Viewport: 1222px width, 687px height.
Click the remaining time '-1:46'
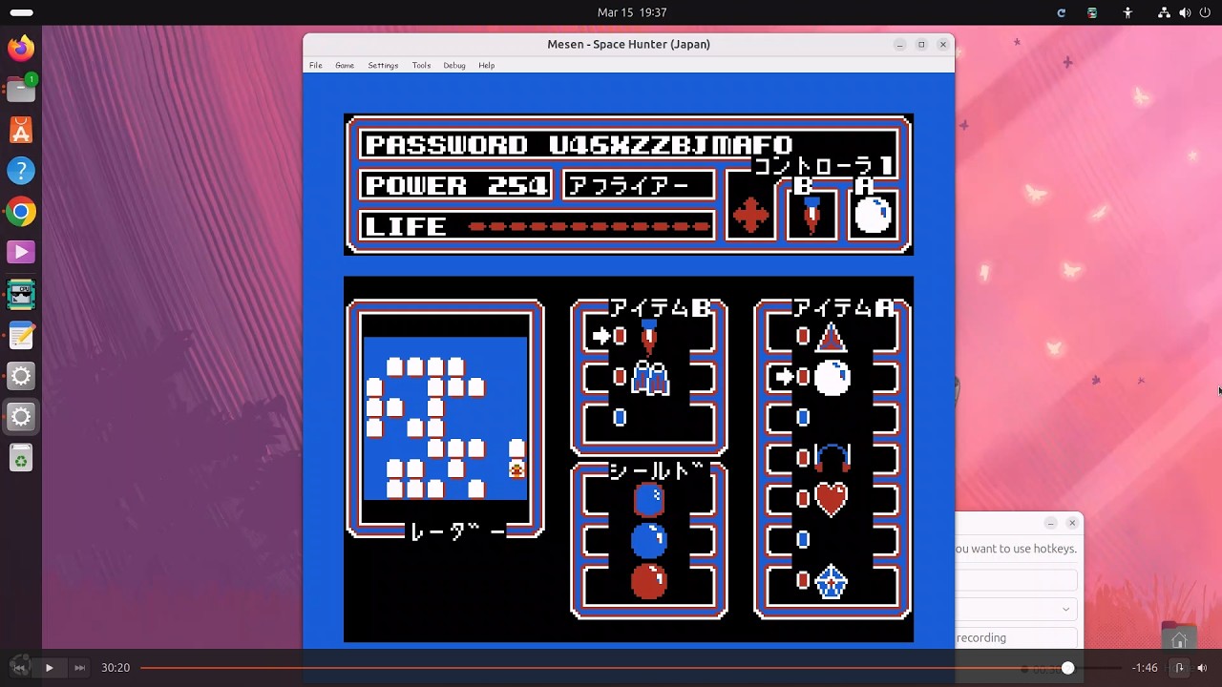click(1145, 668)
